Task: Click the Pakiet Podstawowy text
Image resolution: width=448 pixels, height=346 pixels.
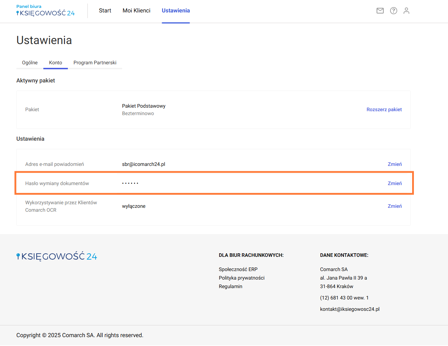Action: [x=144, y=106]
